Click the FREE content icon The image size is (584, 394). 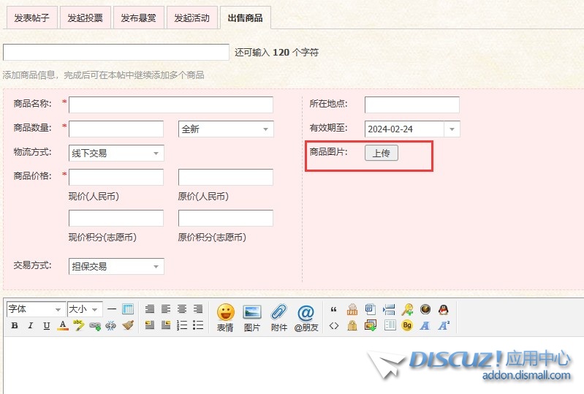pyautogui.click(x=352, y=309)
